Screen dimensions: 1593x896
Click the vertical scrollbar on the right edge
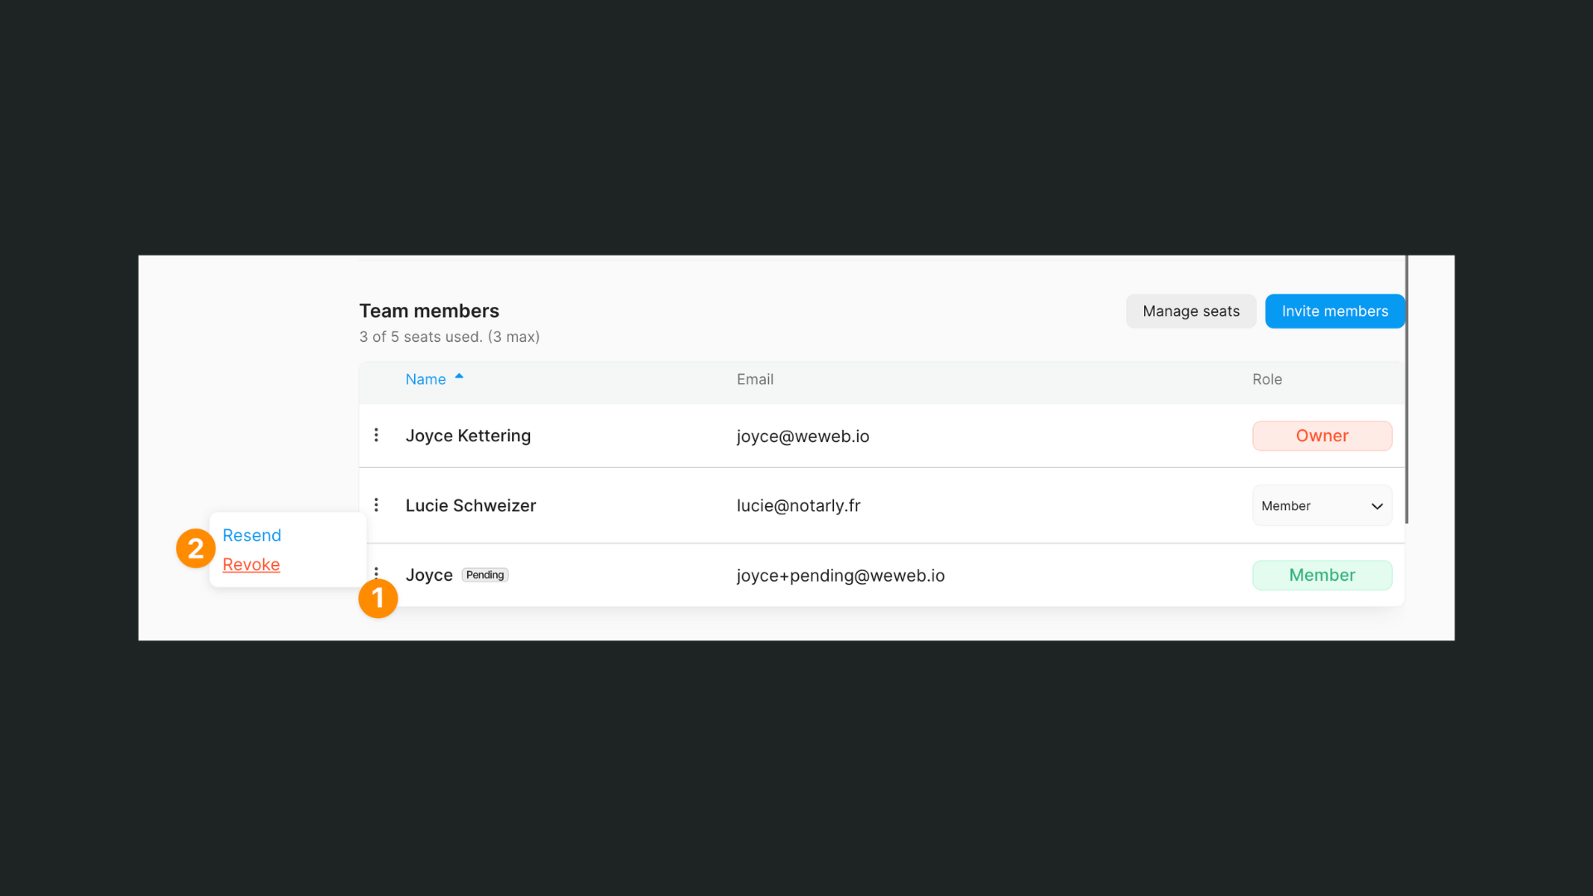pos(1407,390)
